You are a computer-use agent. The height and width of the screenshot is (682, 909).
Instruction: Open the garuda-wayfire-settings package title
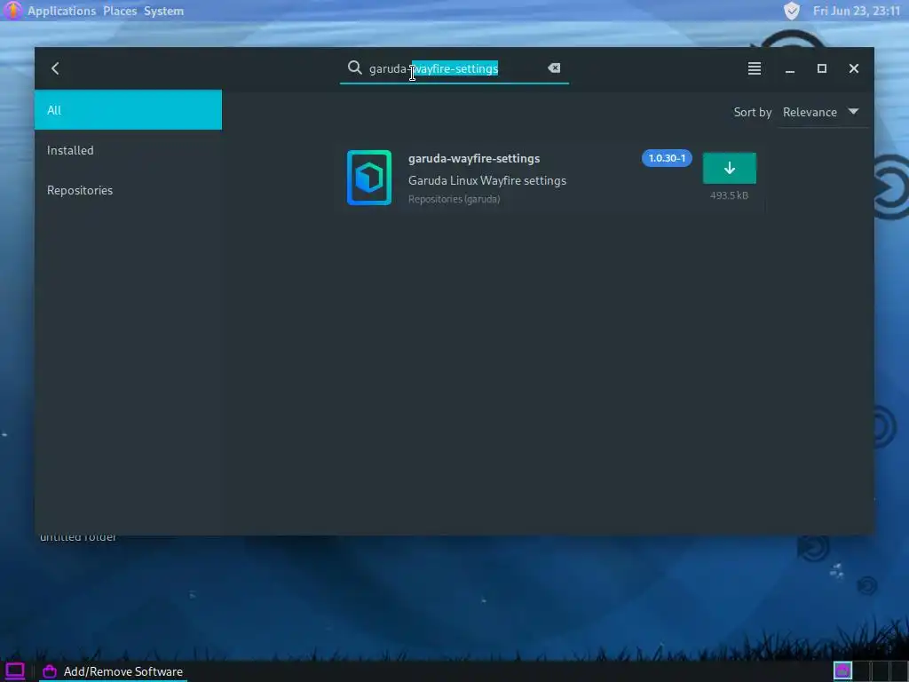[x=474, y=158]
